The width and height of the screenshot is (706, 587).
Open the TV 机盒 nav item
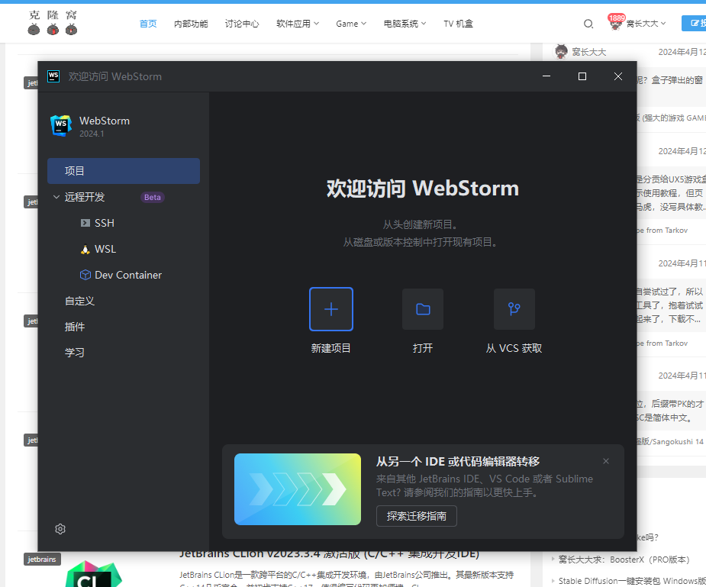tap(459, 24)
